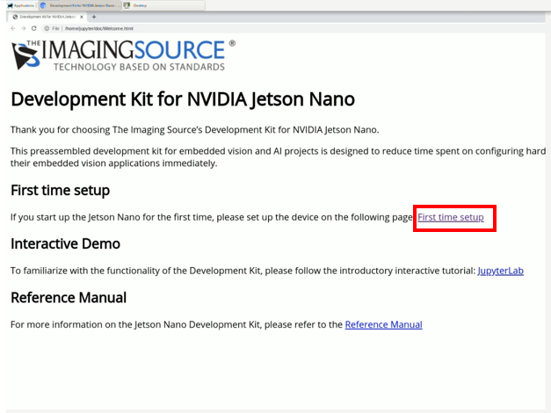Open a new browser tab
Viewport: 551px width, 413px height.
tap(94, 17)
